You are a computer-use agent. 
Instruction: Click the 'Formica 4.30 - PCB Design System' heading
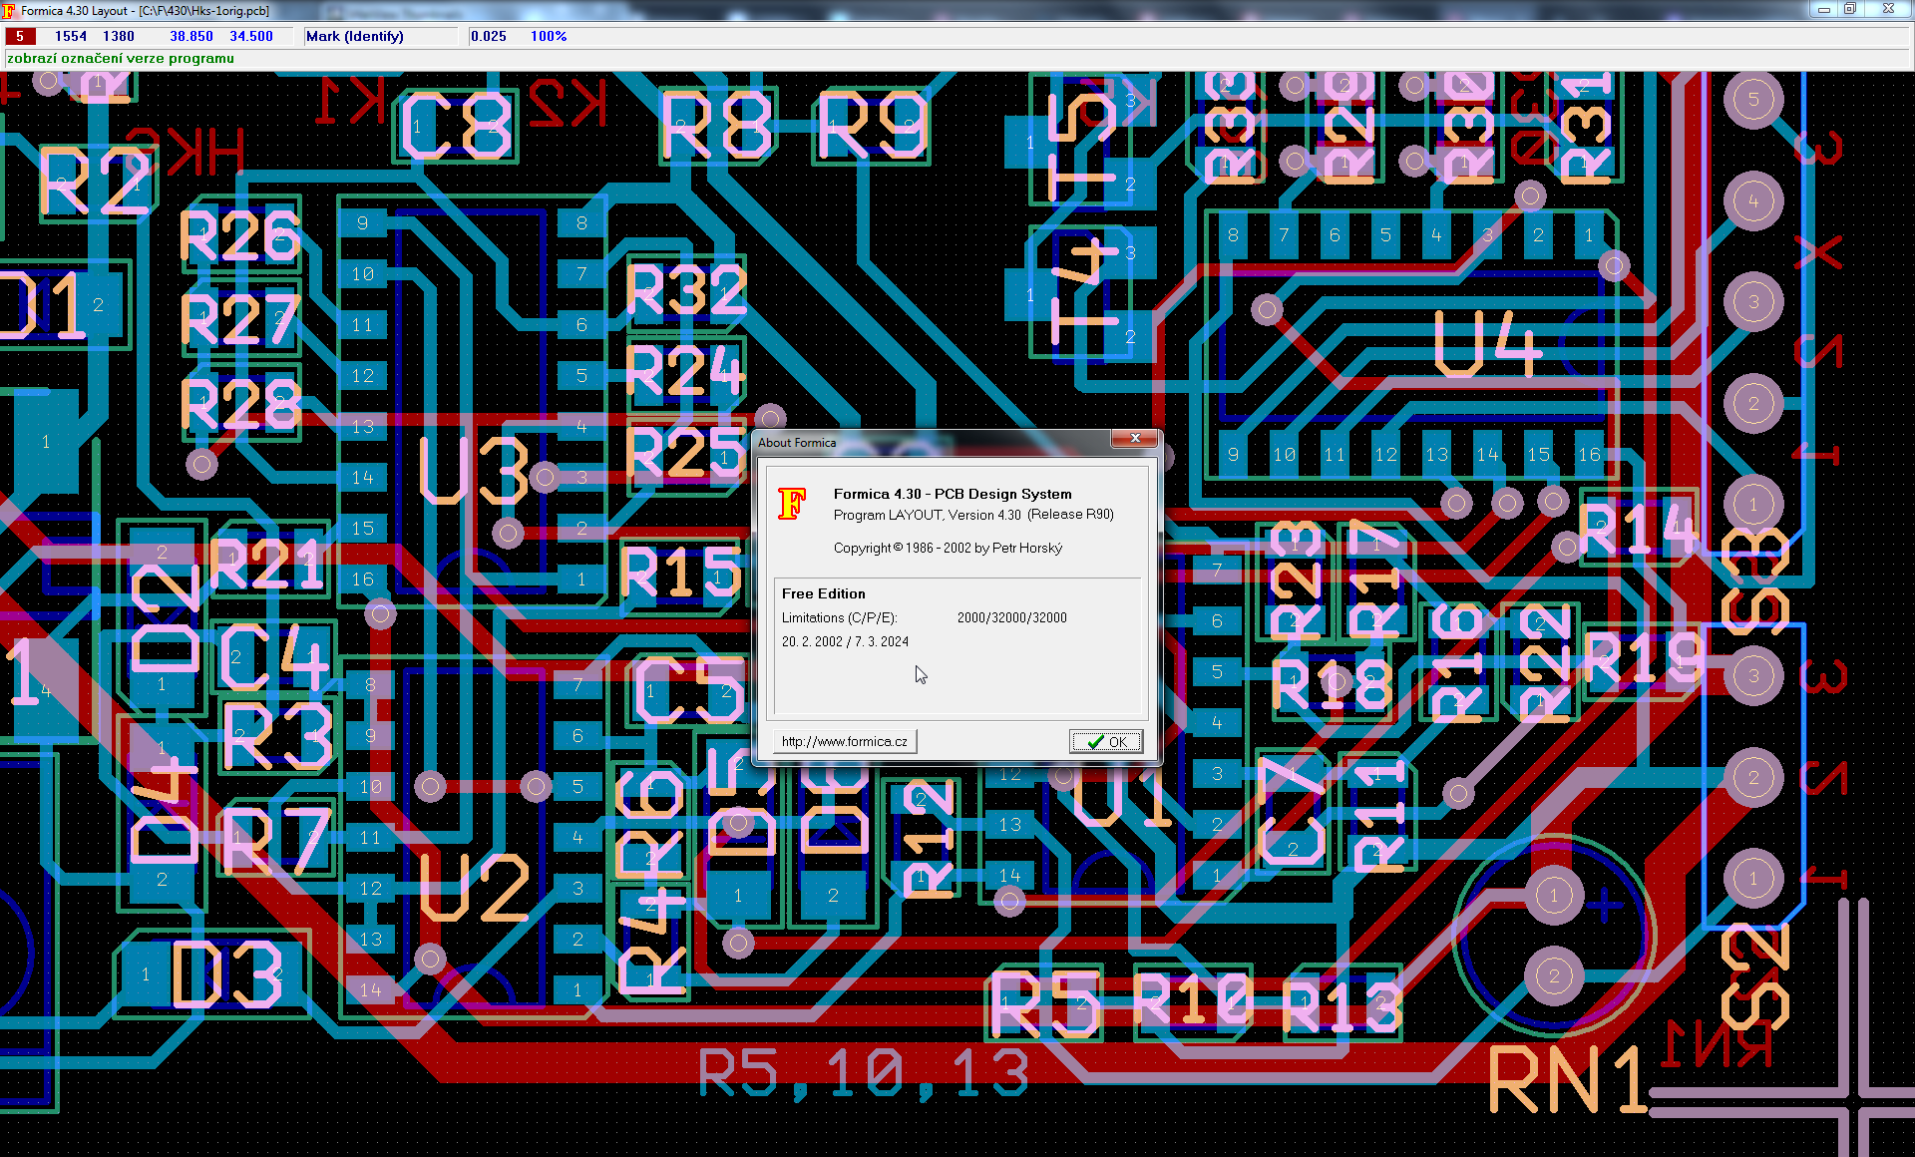[953, 494]
